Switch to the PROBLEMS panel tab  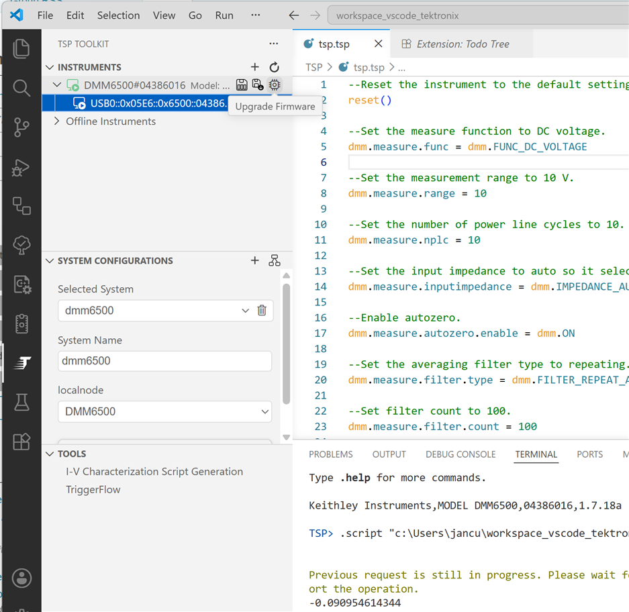(330, 454)
